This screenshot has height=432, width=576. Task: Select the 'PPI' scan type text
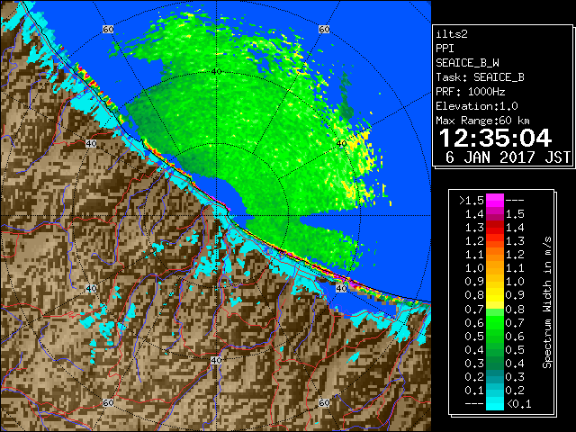tap(445, 49)
